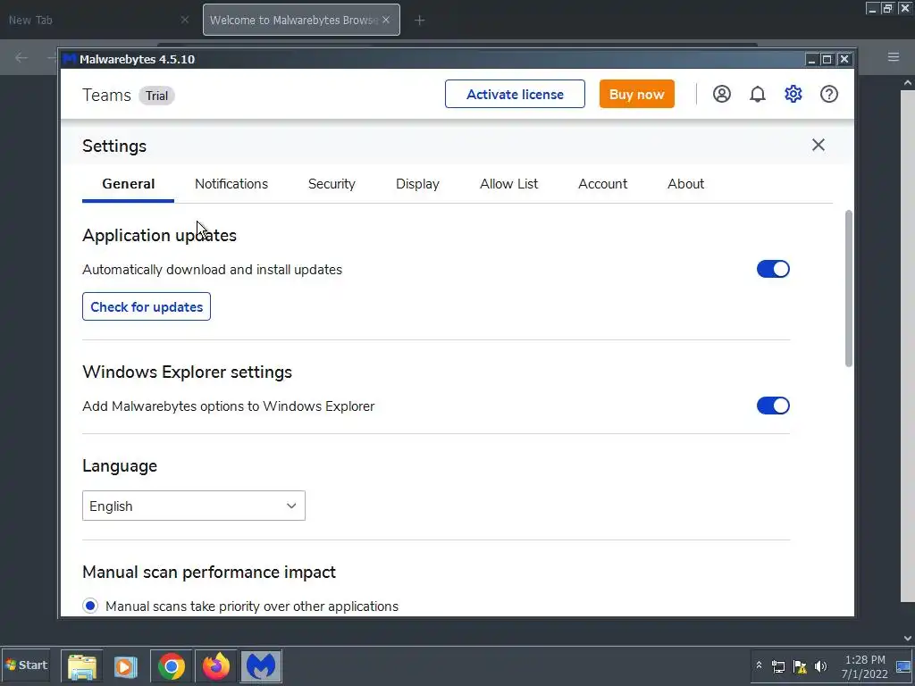Viewport: 915px width, 686px height.
Task: Click the Action Center flag tray icon
Action: (x=800, y=666)
